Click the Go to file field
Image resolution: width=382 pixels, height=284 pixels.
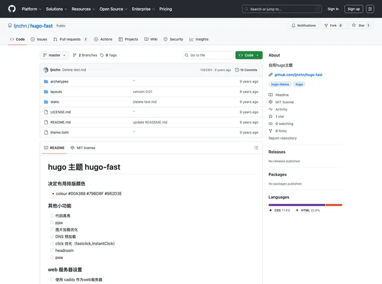click(209, 55)
